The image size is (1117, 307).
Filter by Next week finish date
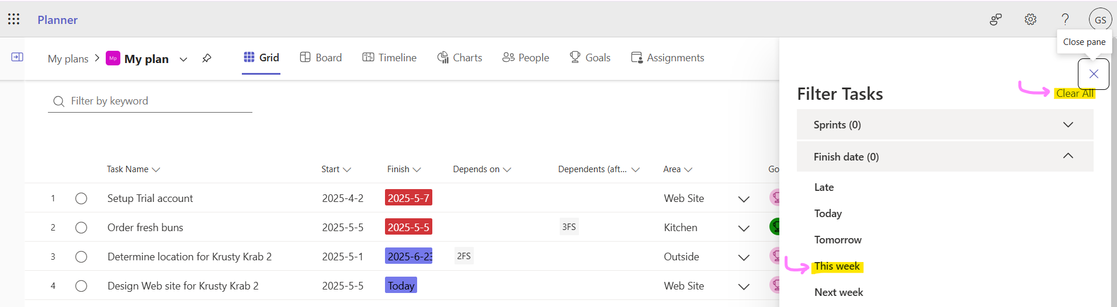coord(838,292)
